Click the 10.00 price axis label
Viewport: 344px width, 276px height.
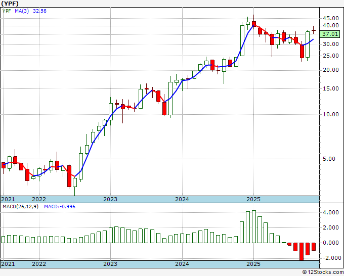(x=331, y=114)
